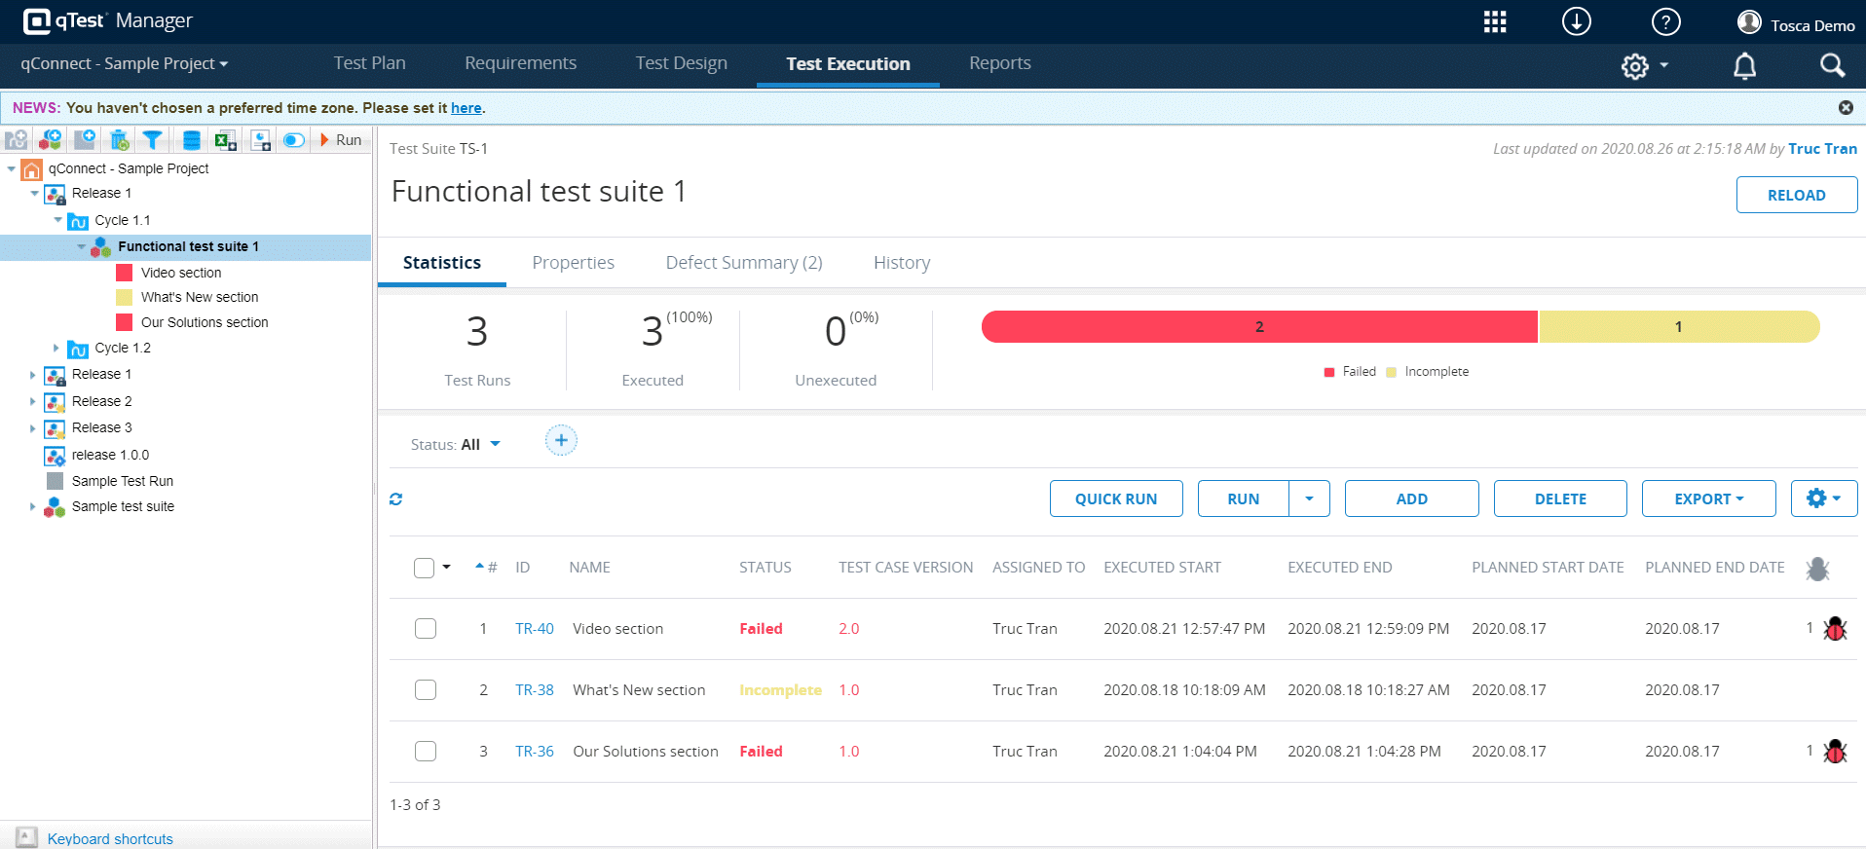Click the red Failed segment of status bar
Image resolution: width=1866 pixels, height=849 pixels.
coord(1258,327)
